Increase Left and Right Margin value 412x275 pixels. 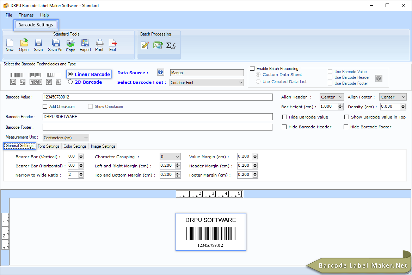(x=178, y=164)
